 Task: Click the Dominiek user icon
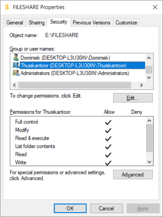tap(16, 57)
